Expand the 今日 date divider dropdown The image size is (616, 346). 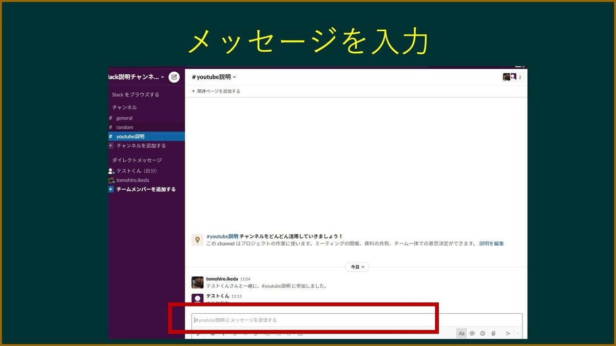tap(356, 267)
